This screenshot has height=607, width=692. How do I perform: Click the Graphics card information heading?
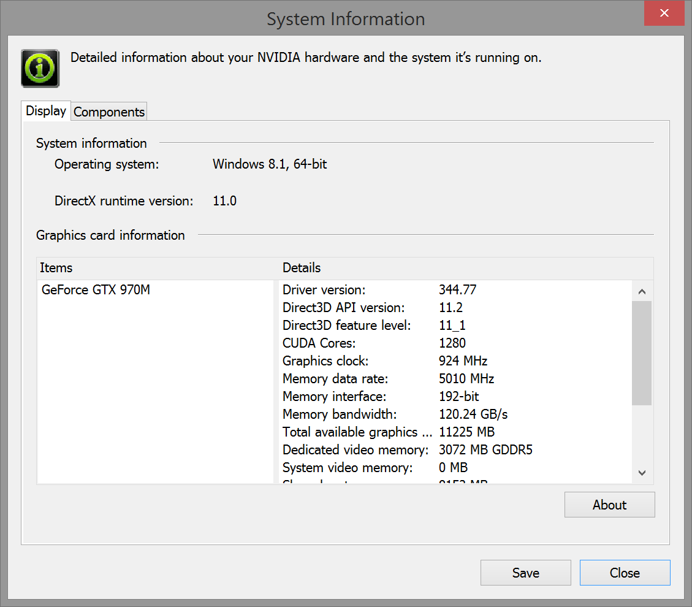[x=110, y=235]
